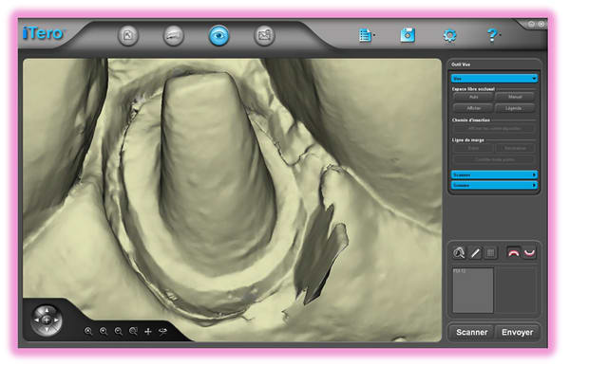608x366 pixels.
Task: Click the left arrow on navigation wheel
Action: point(37,320)
